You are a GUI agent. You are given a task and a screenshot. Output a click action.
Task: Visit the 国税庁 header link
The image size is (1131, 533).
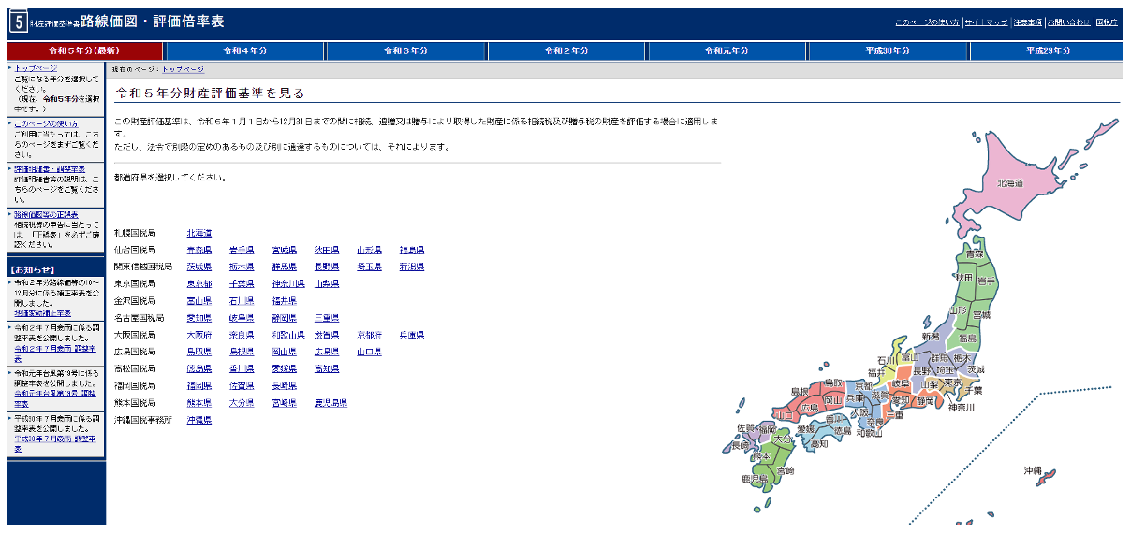(1107, 22)
